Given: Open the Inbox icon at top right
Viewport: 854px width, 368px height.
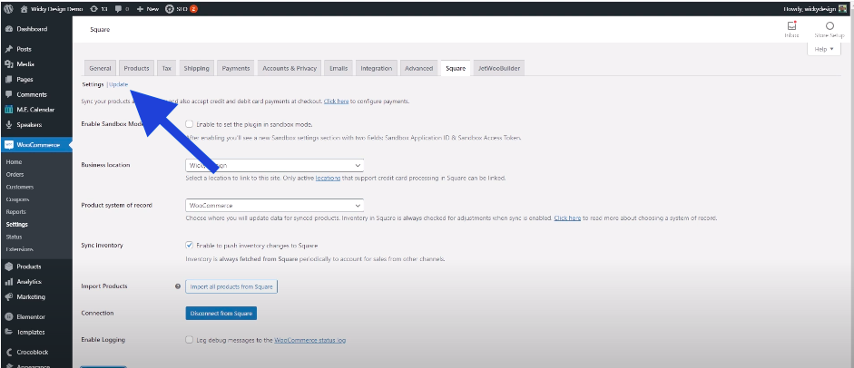Looking at the screenshot, I should pyautogui.click(x=791, y=26).
